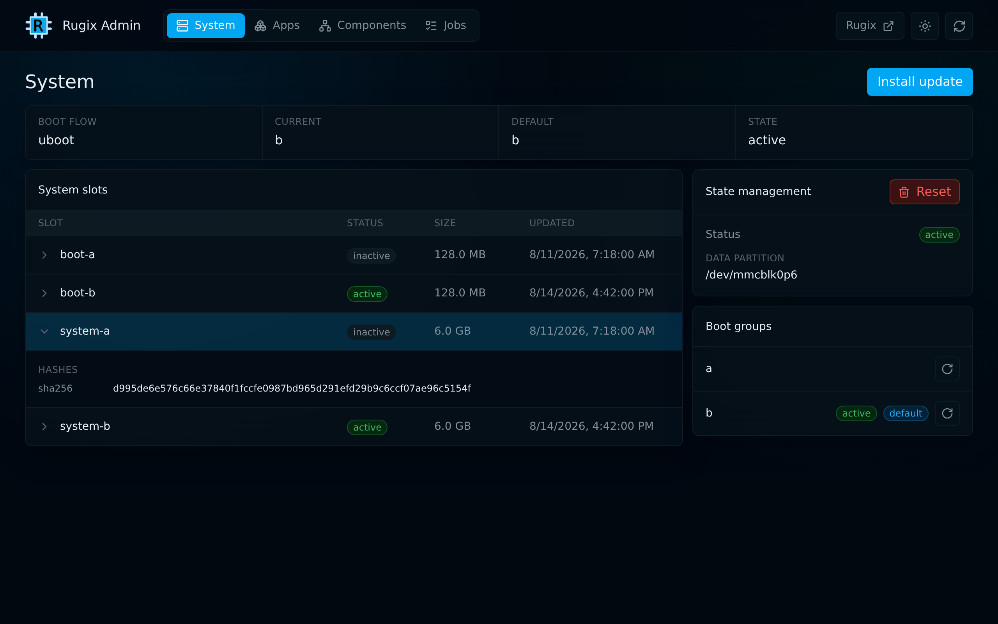The width and height of the screenshot is (998, 624).
Task: Click the active badge in State management
Action: pos(939,235)
